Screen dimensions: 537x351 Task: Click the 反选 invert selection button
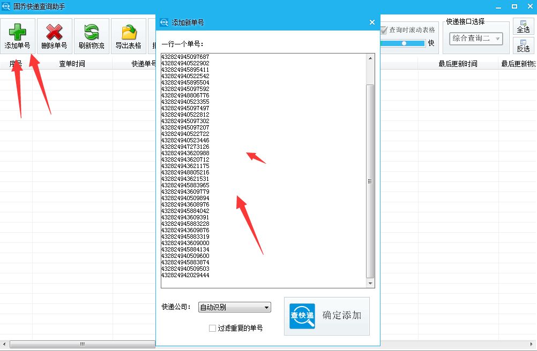[x=523, y=45]
